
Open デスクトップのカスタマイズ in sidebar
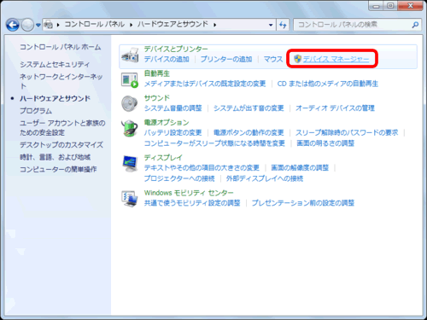click(61, 145)
